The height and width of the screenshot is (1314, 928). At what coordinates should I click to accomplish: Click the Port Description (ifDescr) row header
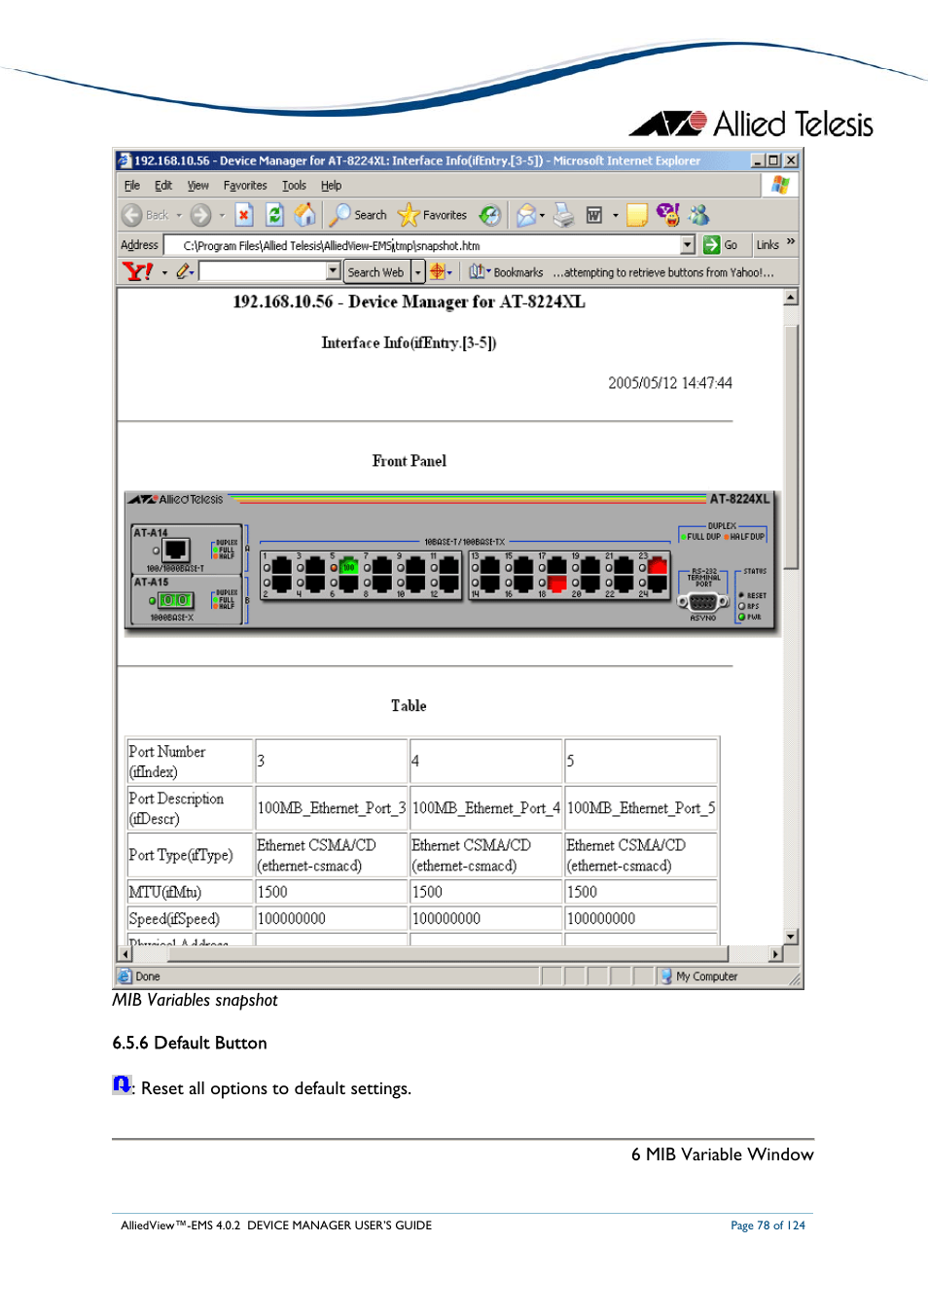click(x=190, y=808)
